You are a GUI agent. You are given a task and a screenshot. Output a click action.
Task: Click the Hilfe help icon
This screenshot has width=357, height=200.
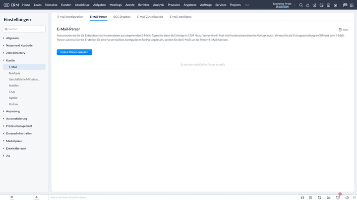click(343, 30)
